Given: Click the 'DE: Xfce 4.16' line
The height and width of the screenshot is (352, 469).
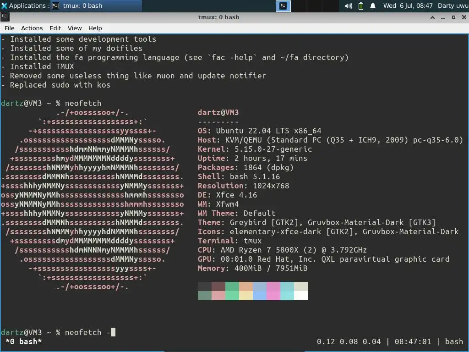Looking at the screenshot, I should (x=227, y=195).
